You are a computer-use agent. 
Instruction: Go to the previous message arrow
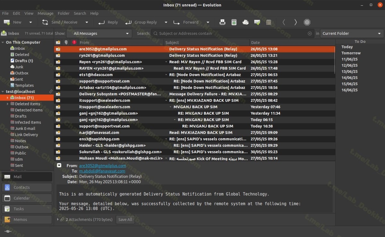[x=284, y=22]
